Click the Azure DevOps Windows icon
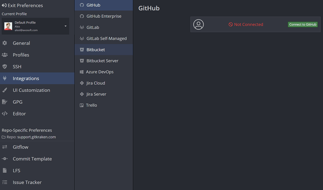 (82, 72)
